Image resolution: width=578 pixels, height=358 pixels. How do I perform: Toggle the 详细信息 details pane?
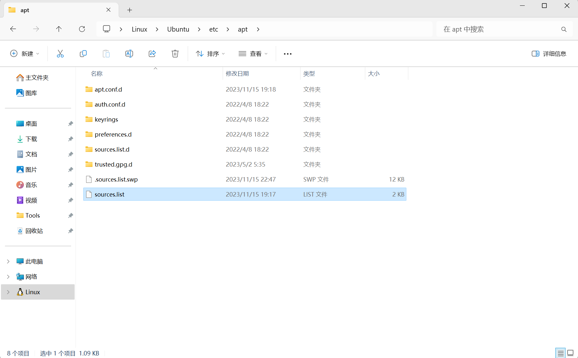click(548, 54)
